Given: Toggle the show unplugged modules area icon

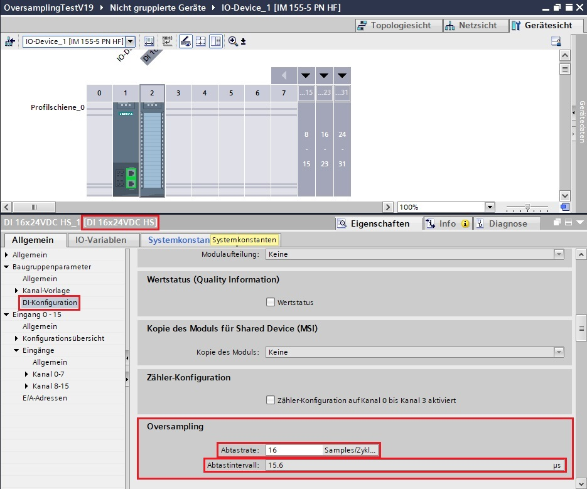Looking at the screenshot, I should point(186,41).
